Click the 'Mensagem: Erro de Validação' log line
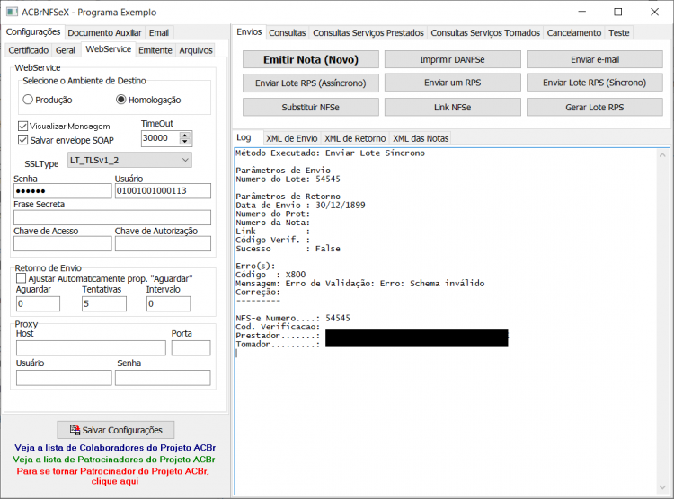 click(360, 283)
